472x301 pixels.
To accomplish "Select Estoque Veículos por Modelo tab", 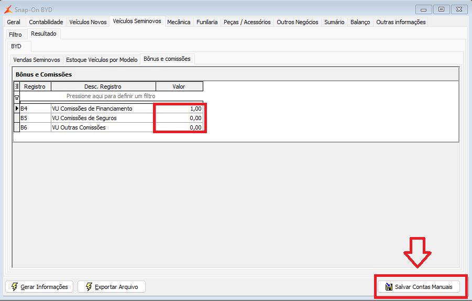I will coord(102,60).
